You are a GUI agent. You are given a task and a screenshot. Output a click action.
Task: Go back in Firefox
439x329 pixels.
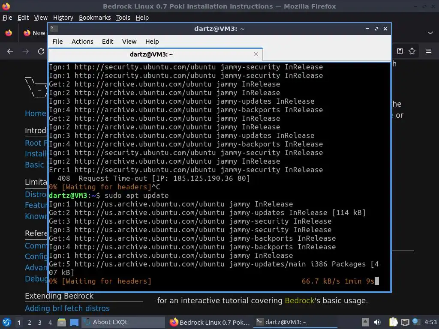(10, 51)
